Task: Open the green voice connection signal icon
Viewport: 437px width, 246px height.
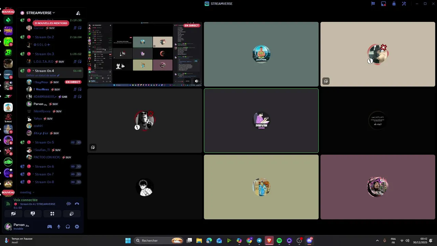Action: tap(8, 204)
